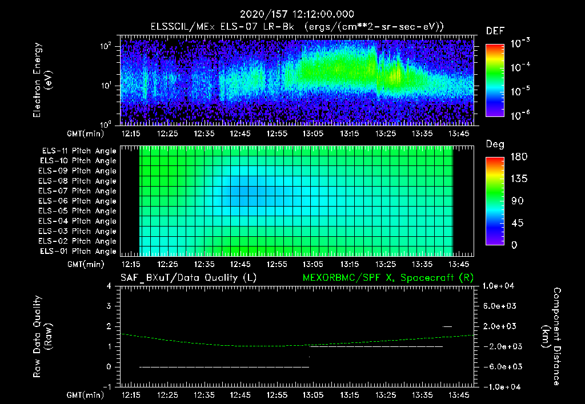Click the green MEXORBMC/SPF X, Spacecraft (R) legend
This screenshot has height=404, width=585.
(x=388, y=278)
